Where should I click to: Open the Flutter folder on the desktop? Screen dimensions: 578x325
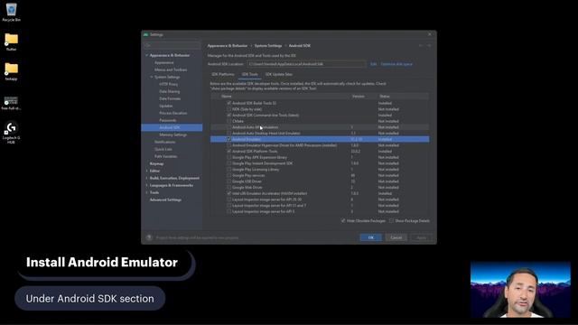11,42
